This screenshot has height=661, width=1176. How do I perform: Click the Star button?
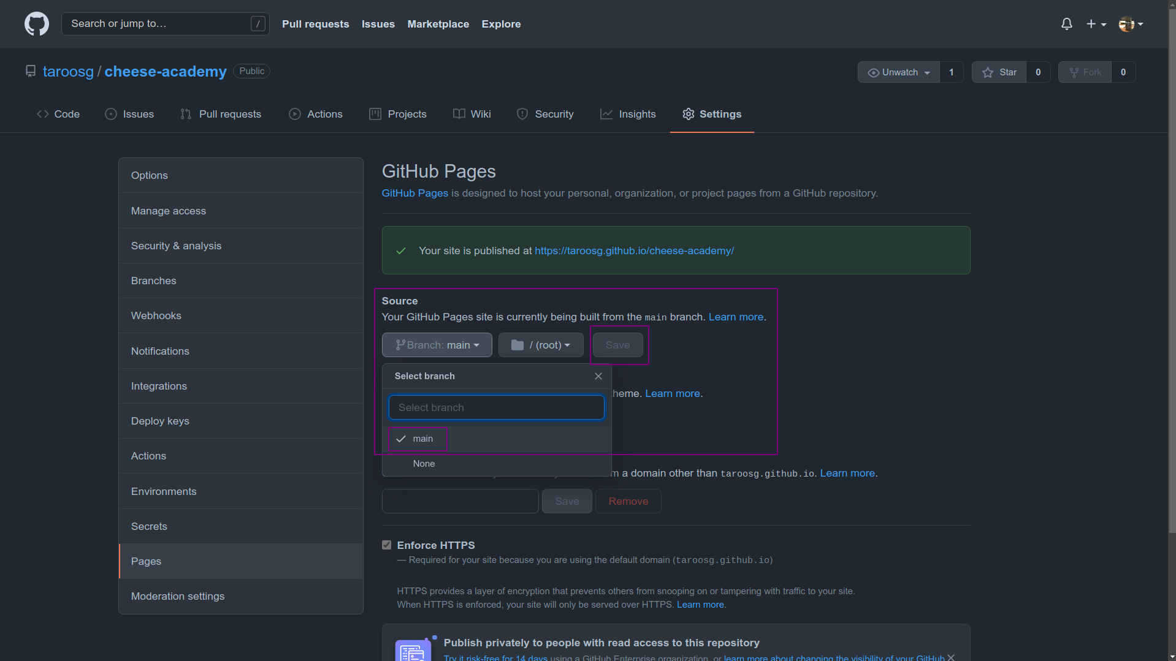point(999,72)
